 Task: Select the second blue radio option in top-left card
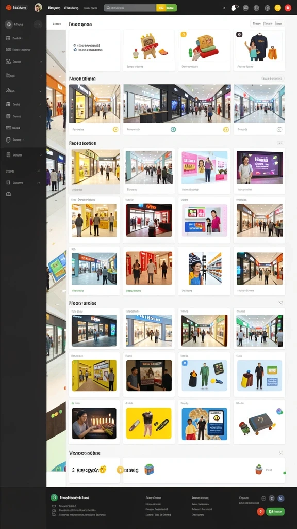pyautogui.click(x=75, y=50)
